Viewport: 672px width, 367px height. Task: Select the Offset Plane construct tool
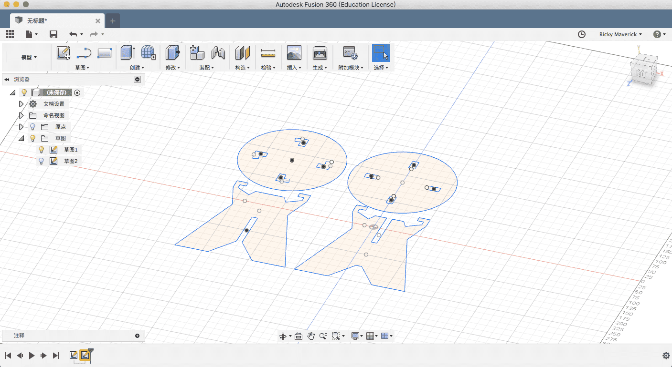[x=243, y=53]
